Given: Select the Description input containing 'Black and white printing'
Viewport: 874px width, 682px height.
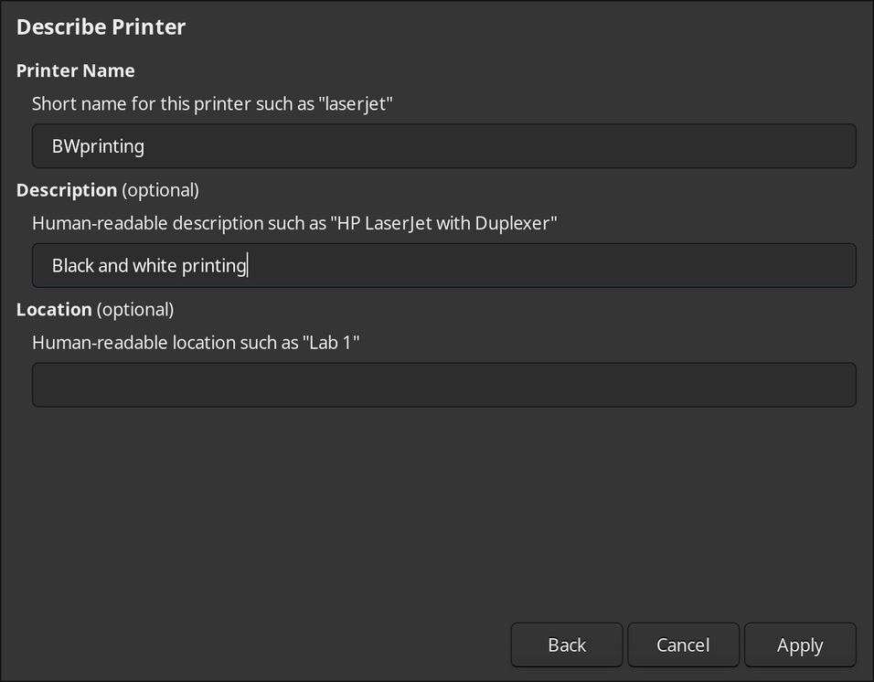Looking at the screenshot, I should click(444, 265).
